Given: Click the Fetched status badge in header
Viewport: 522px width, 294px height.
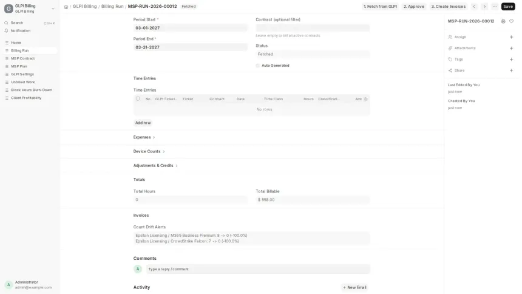Looking at the screenshot, I should [189, 6].
